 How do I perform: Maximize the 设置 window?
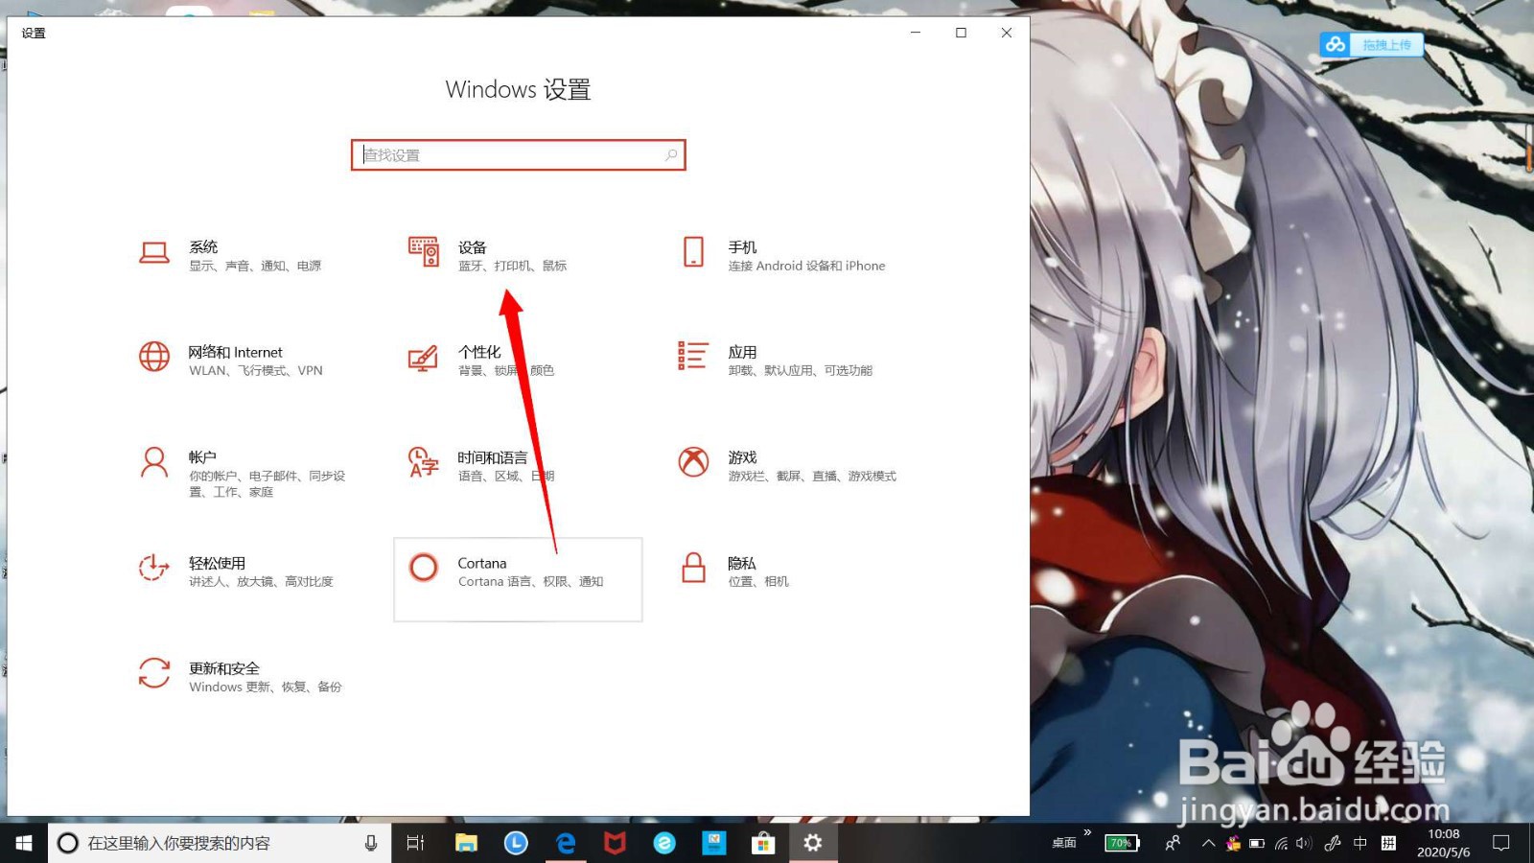[961, 33]
